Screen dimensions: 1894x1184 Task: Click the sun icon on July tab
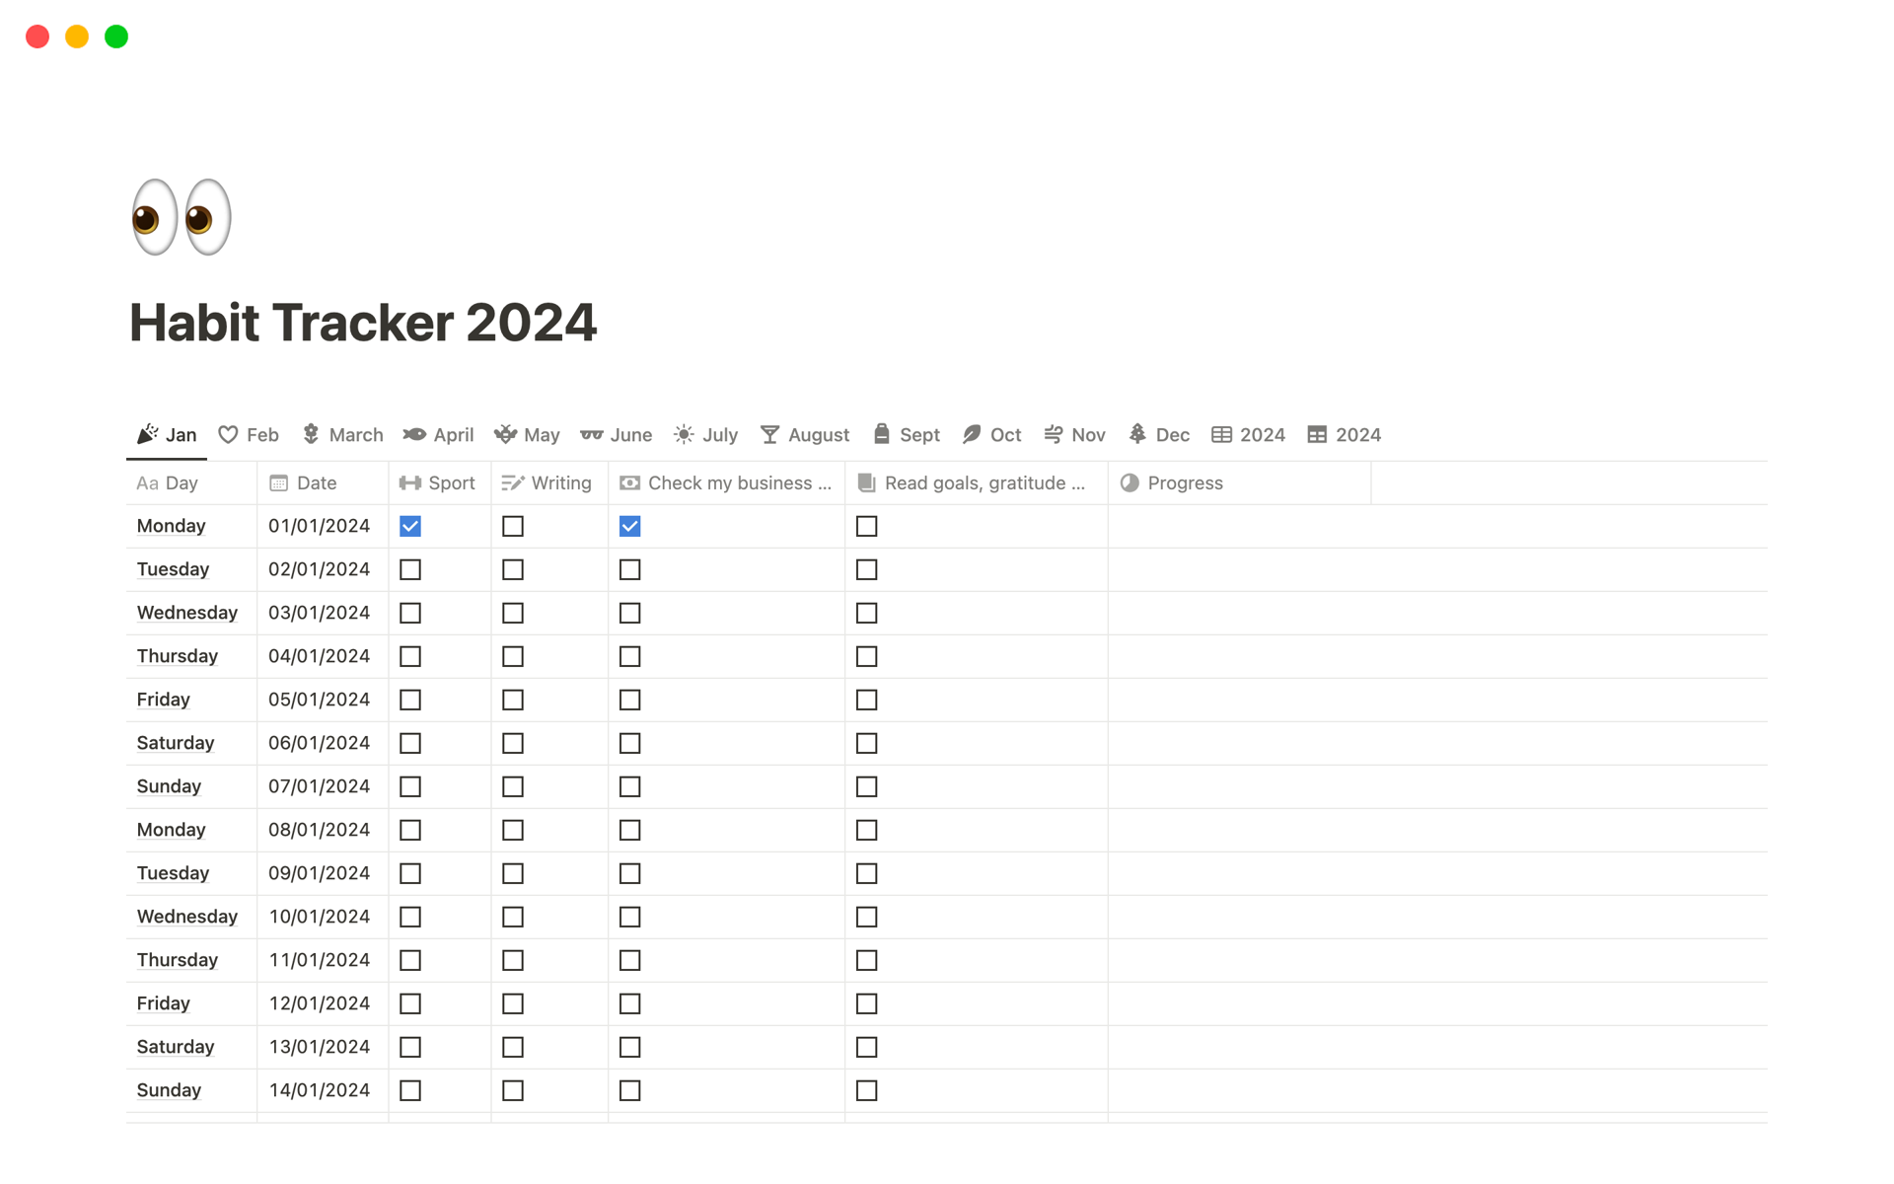684,435
